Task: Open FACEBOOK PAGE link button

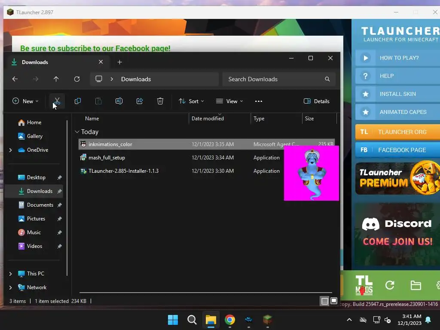Action: [397, 150]
